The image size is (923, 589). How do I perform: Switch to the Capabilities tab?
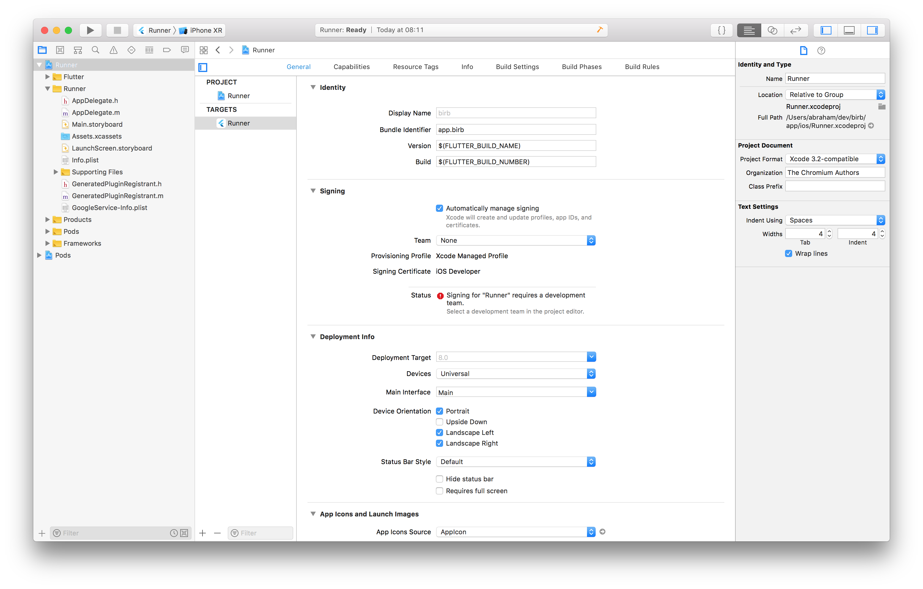click(351, 67)
